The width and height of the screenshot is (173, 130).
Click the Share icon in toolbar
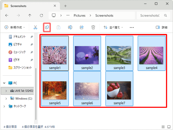point(82,27)
